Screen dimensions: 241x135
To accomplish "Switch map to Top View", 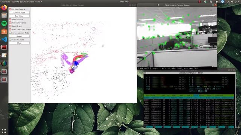I will (19, 16).
